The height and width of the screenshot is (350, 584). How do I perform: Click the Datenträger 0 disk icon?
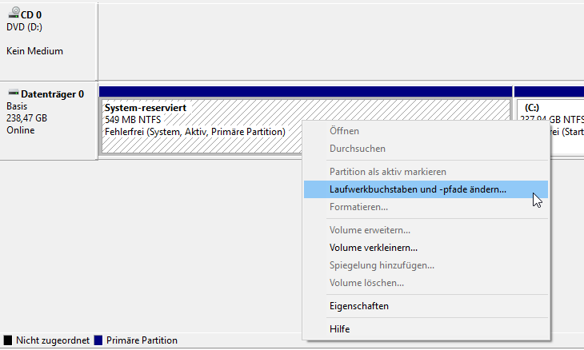[12, 93]
